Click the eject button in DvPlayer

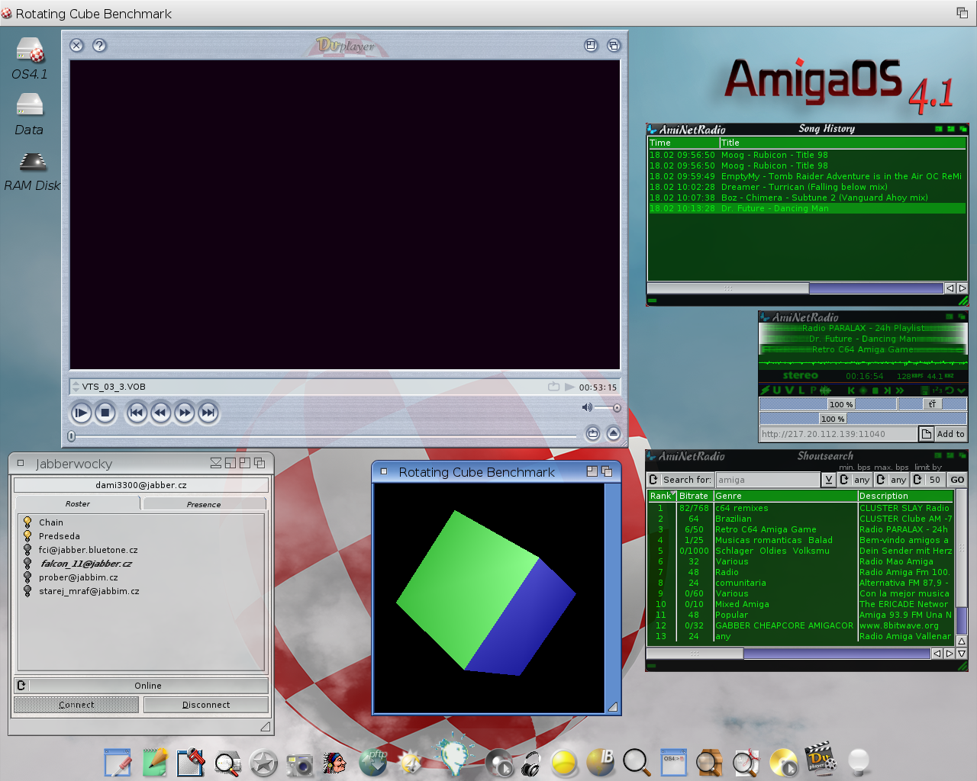pos(613,433)
